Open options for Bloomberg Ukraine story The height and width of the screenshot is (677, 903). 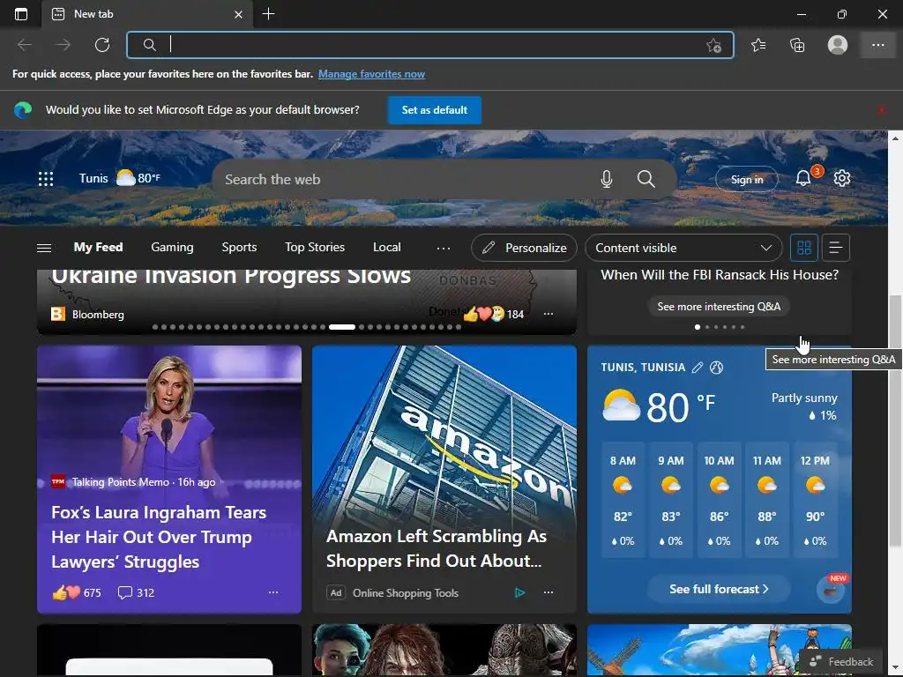549,314
